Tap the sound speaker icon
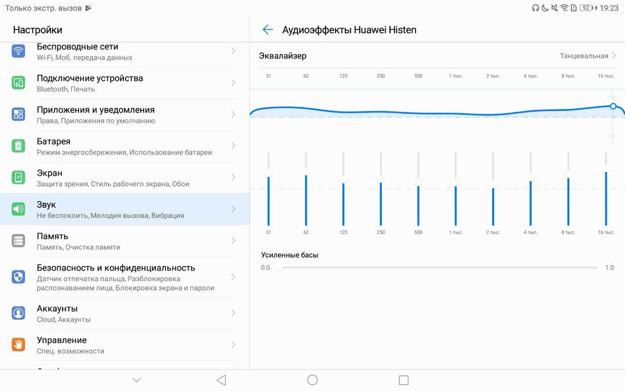The height and width of the screenshot is (391, 625). (x=18, y=209)
